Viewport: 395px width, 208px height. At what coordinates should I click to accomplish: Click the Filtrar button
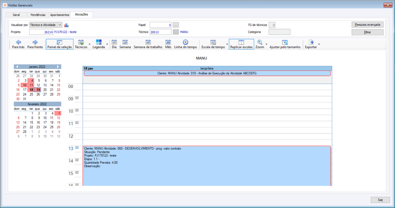click(367, 32)
